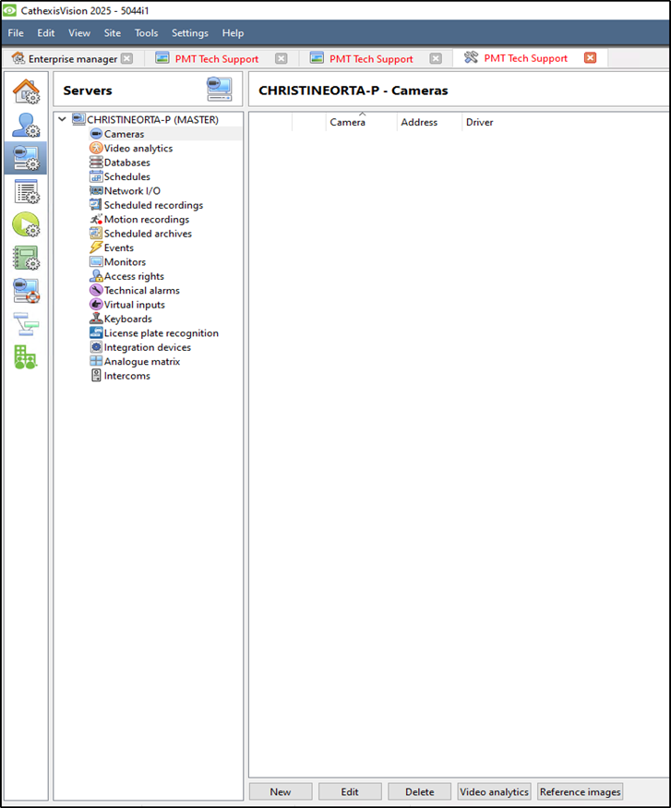671x808 pixels.
Task: Click the Delete camera button
Action: coord(420,791)
